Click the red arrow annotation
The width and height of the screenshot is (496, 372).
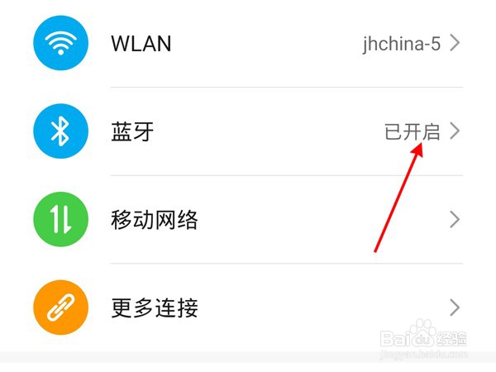click(x=398, y=197)
